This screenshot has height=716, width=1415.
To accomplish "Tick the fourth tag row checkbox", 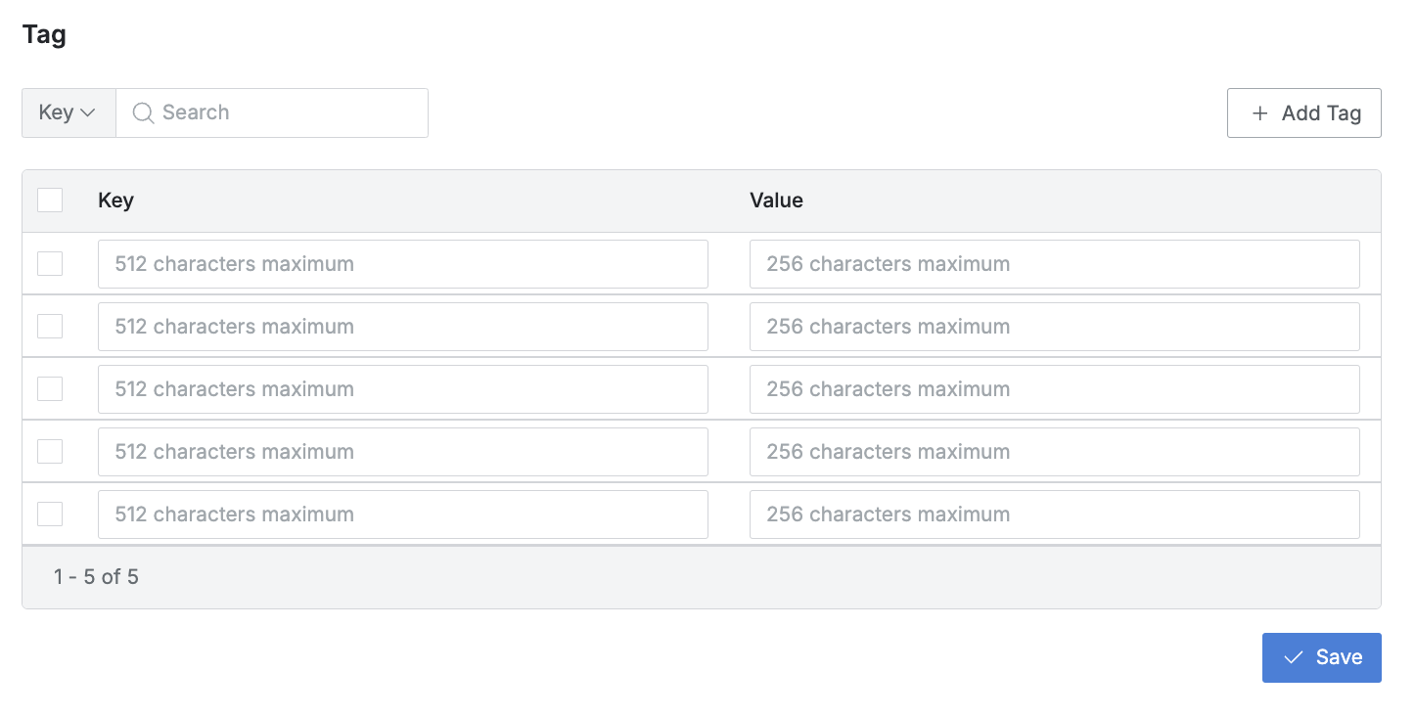I will [x=50, y=452].
